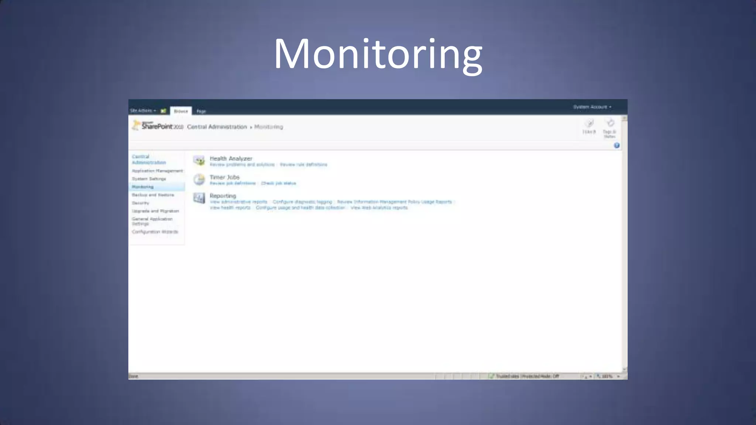Image resolution: width=756 pixels, height=425 pixels.
Task: Open General Application Settings in sidebar
Action: coord(152,221)
